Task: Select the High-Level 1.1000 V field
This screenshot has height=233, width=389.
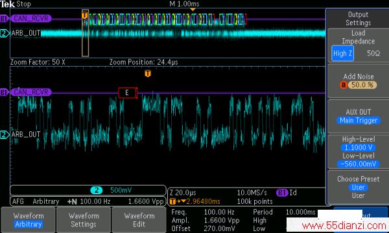Action: click(x=359, y=148)
